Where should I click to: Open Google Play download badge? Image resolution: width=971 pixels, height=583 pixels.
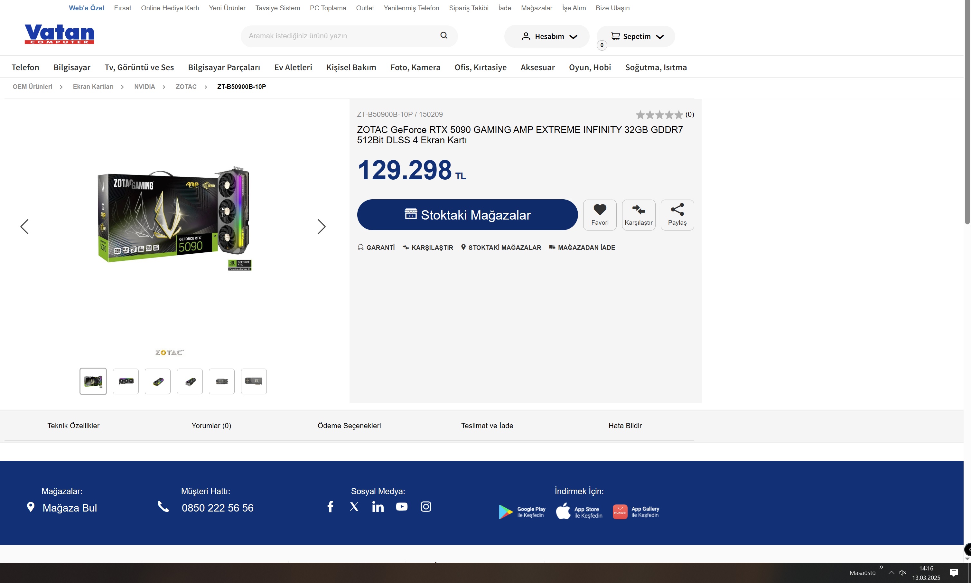point(522,512)
